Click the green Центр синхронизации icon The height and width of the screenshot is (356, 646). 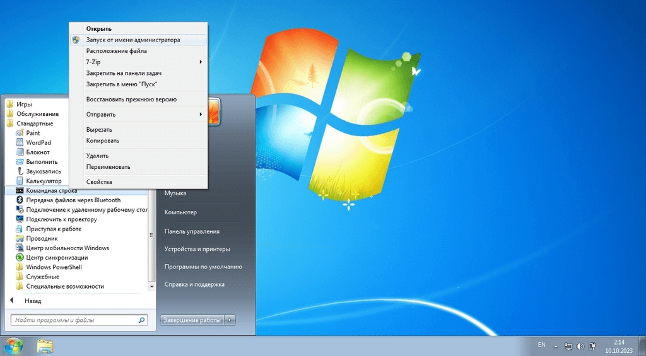pos(20,257)
